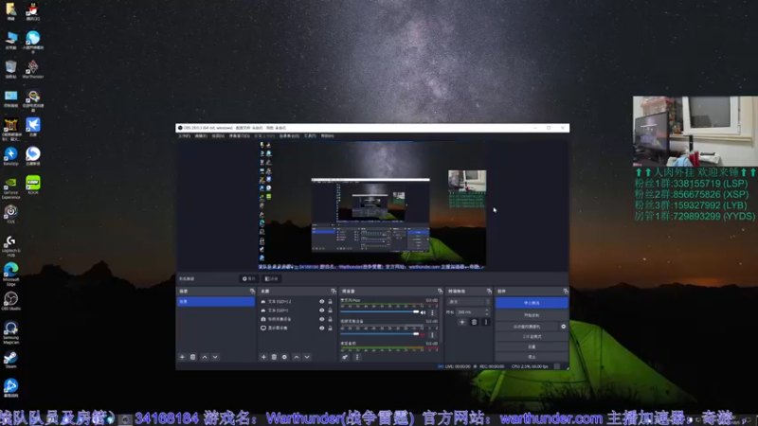Open the 停靠窗口 menu
This screenshot has height=426, width=758.
click(240, 136)
